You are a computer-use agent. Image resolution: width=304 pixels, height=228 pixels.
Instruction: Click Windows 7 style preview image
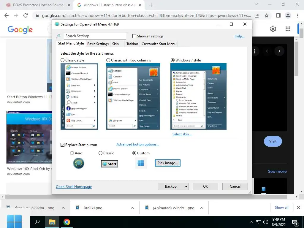tap(198, 96)
